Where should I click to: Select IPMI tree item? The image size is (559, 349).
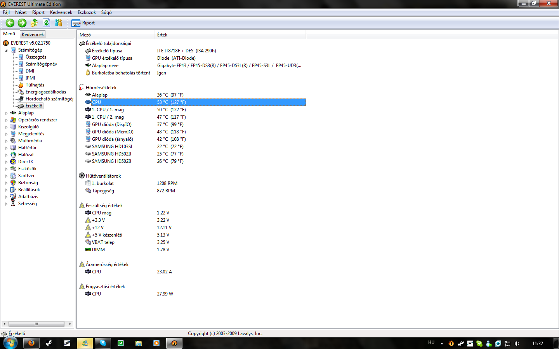point(30,78)
